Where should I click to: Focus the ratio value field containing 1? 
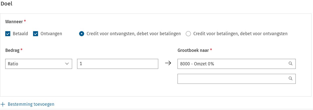117,64
